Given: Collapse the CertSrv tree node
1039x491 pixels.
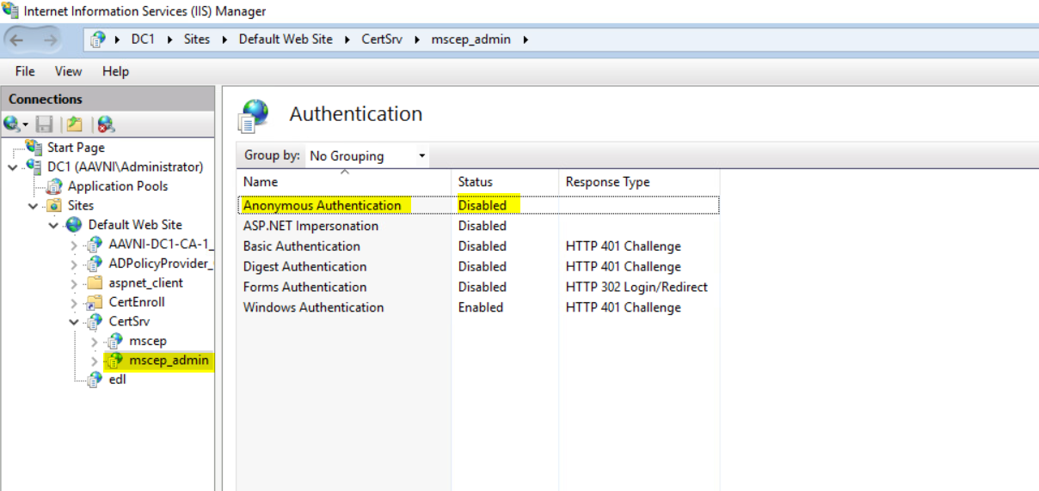Looking at the screenshot, I should 75,322.
